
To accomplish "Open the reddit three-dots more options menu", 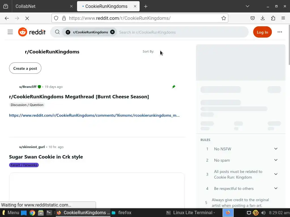I will coord(280,32).
